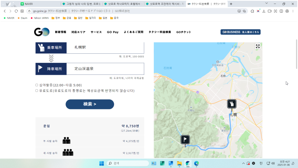This screenshot has width=298, height=168.
Task: Open the GOチケット menu item
Action: [184, 32]
